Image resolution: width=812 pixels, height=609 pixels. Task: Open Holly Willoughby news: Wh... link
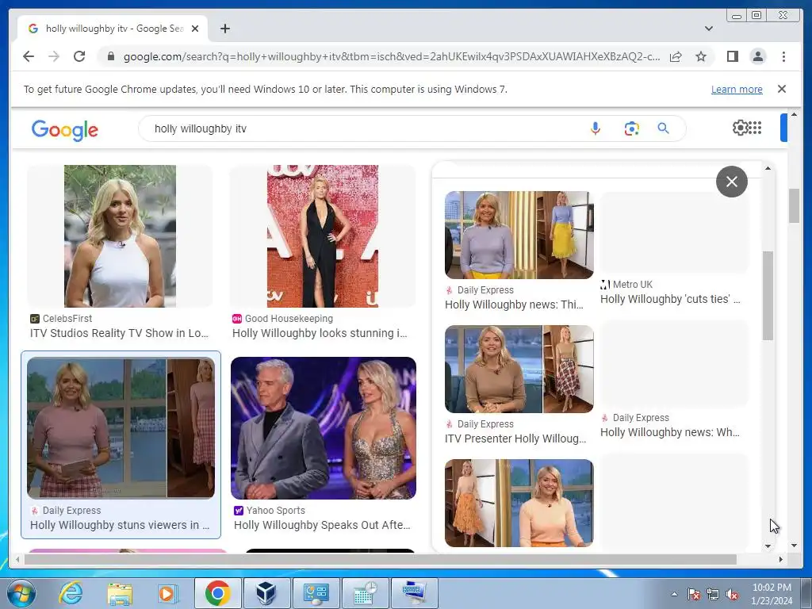click(669, 432)
